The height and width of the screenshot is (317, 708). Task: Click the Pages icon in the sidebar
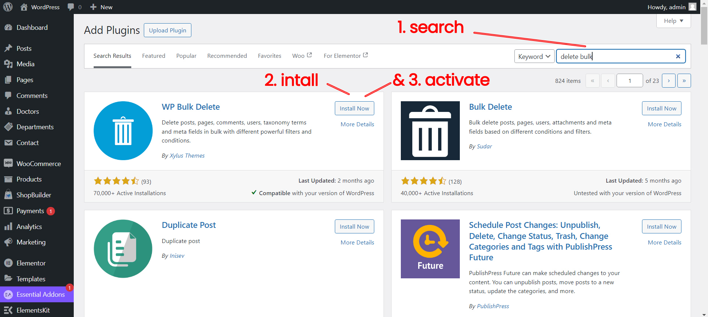click(8, 80)
